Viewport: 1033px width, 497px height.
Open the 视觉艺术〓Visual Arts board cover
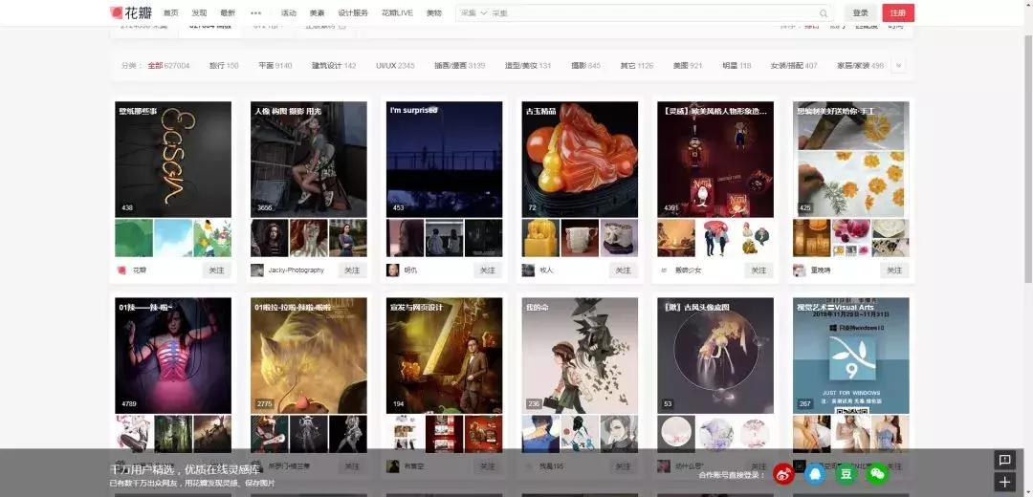(x=851, y=356)
